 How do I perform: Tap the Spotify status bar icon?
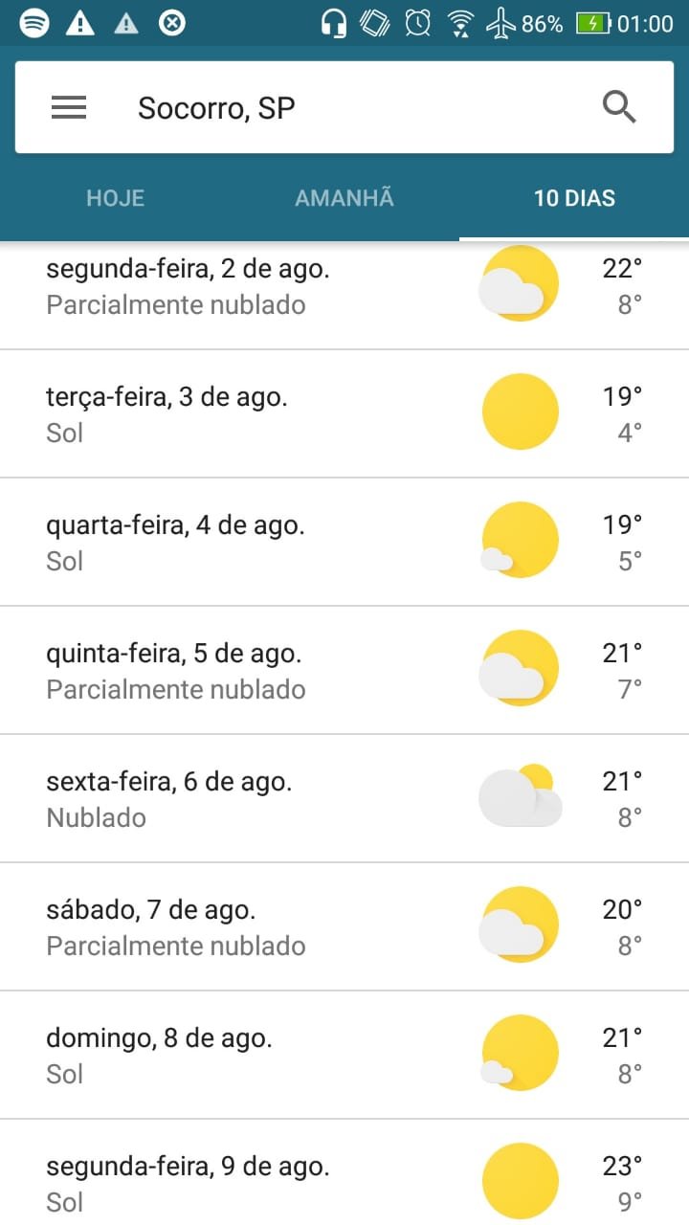[34, 23]
